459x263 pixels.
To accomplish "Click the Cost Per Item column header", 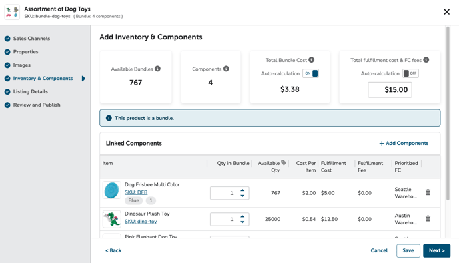I will (x=306, y=167).
